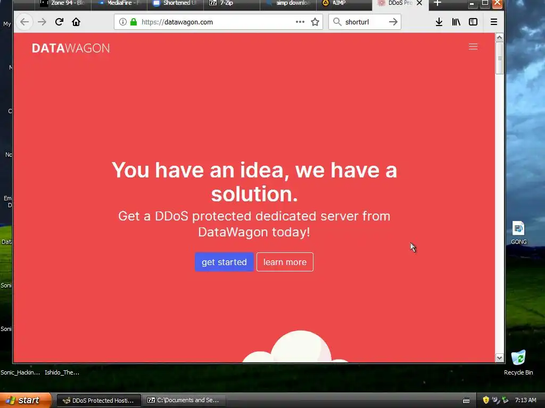Click the vertical scrollbar thumb
The height and width of the screenshot is (408, 545).
click(x=499, y=58)
